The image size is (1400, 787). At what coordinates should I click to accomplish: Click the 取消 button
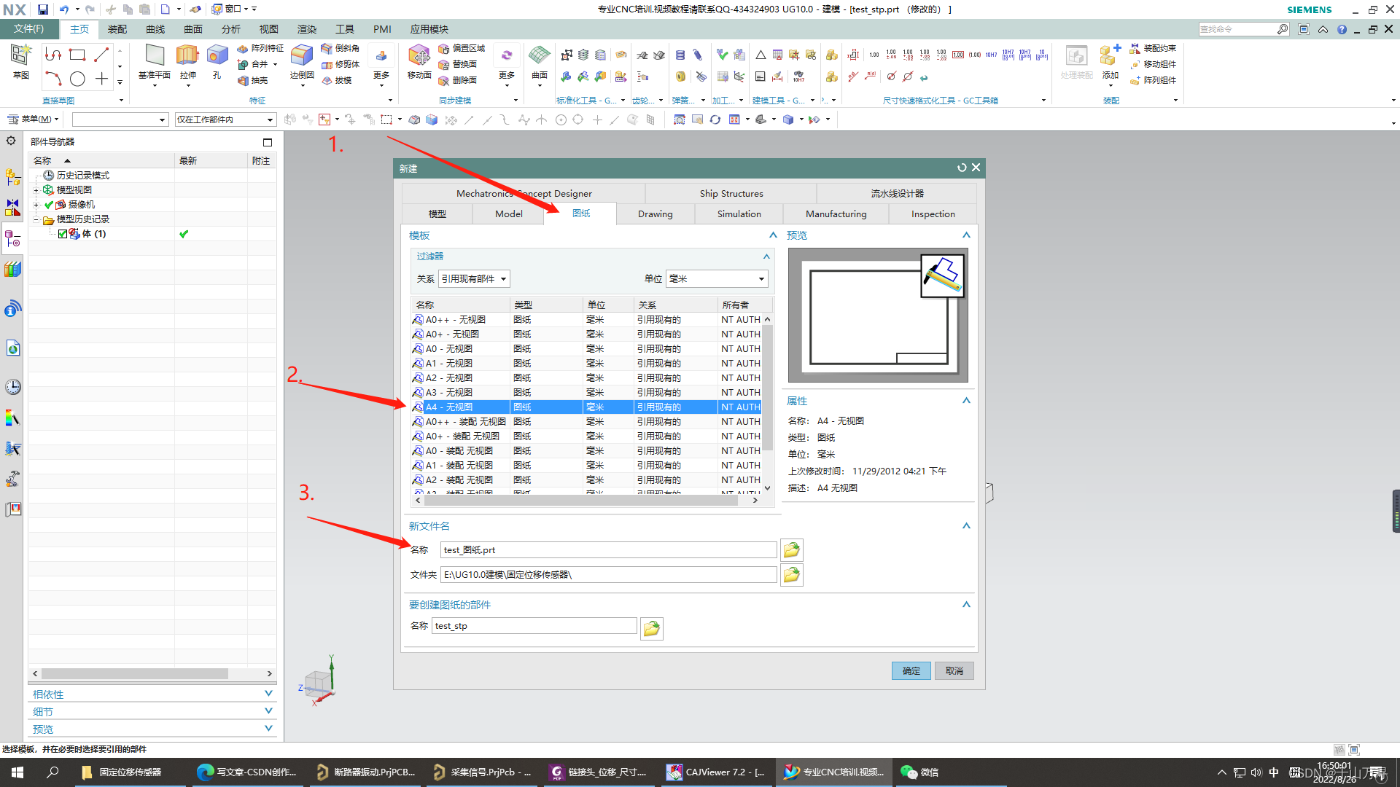(x=954, y=670)
